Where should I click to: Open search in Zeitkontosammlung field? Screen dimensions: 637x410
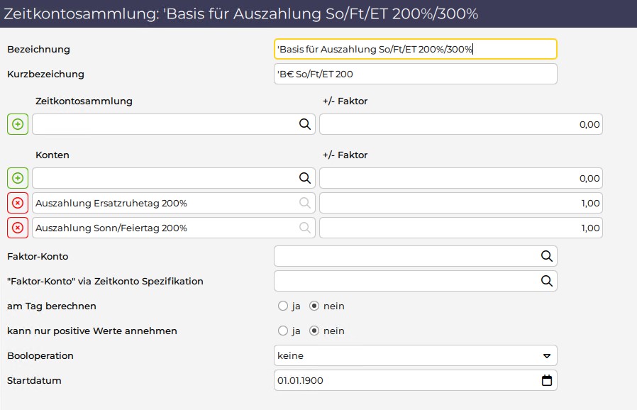[305, 124]
